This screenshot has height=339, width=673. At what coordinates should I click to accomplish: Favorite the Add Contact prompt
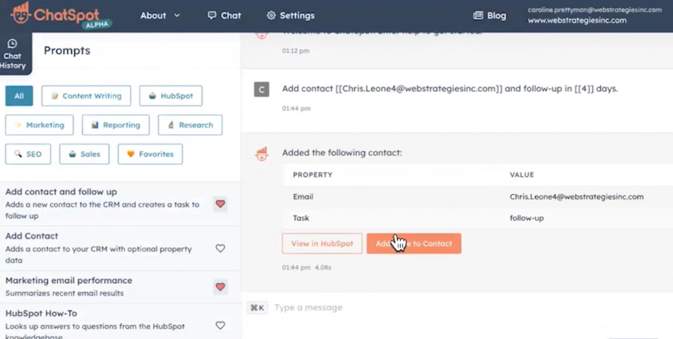[x=220, y=248]
